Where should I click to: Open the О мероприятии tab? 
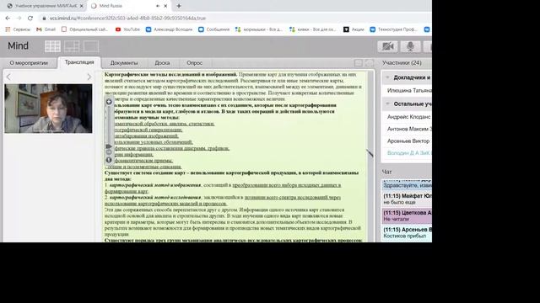29,63
